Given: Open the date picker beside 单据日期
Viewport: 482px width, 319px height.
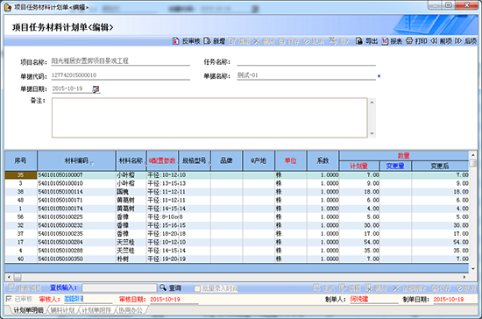Looking at the screenshot, I should (x=96, y=89).
